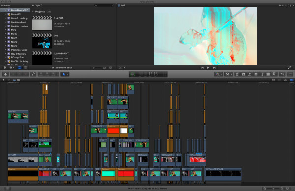
Task: Show the Titles browser T icon
Action: coord(262,74)
